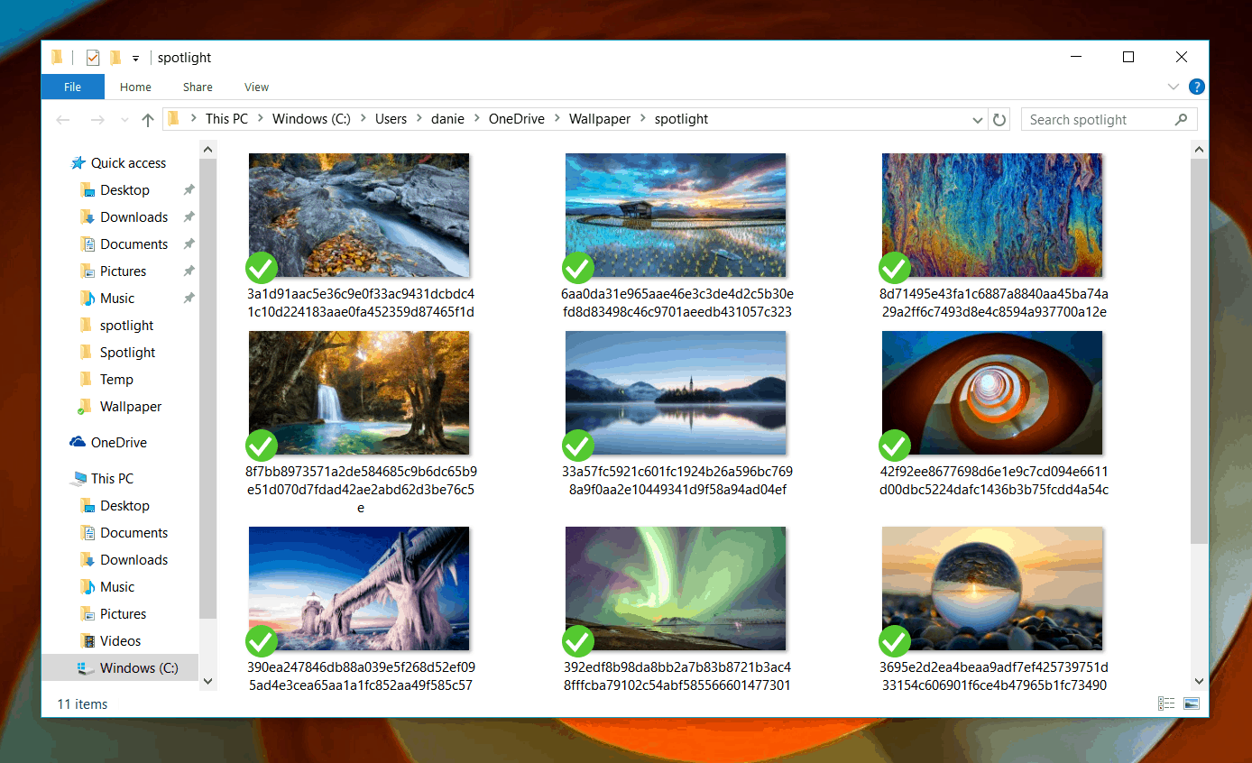
Task: Select Documents under Quick access
Action: click(x=133, y=244)
